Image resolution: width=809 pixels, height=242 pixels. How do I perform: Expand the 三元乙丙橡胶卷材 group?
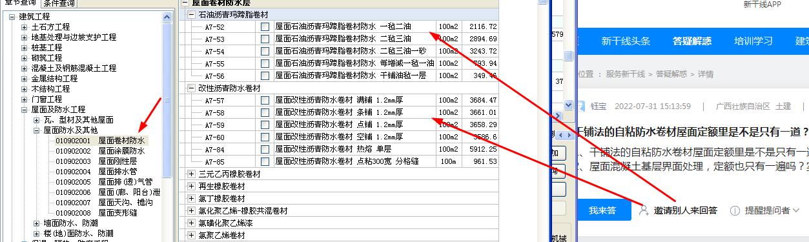pyautogui.click(x=191, y=174)
